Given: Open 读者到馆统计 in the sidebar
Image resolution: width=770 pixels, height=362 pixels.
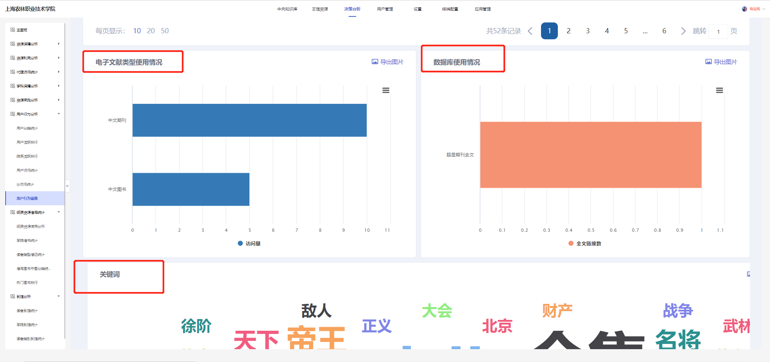Looking at the screenshot, I should (27, 311).
